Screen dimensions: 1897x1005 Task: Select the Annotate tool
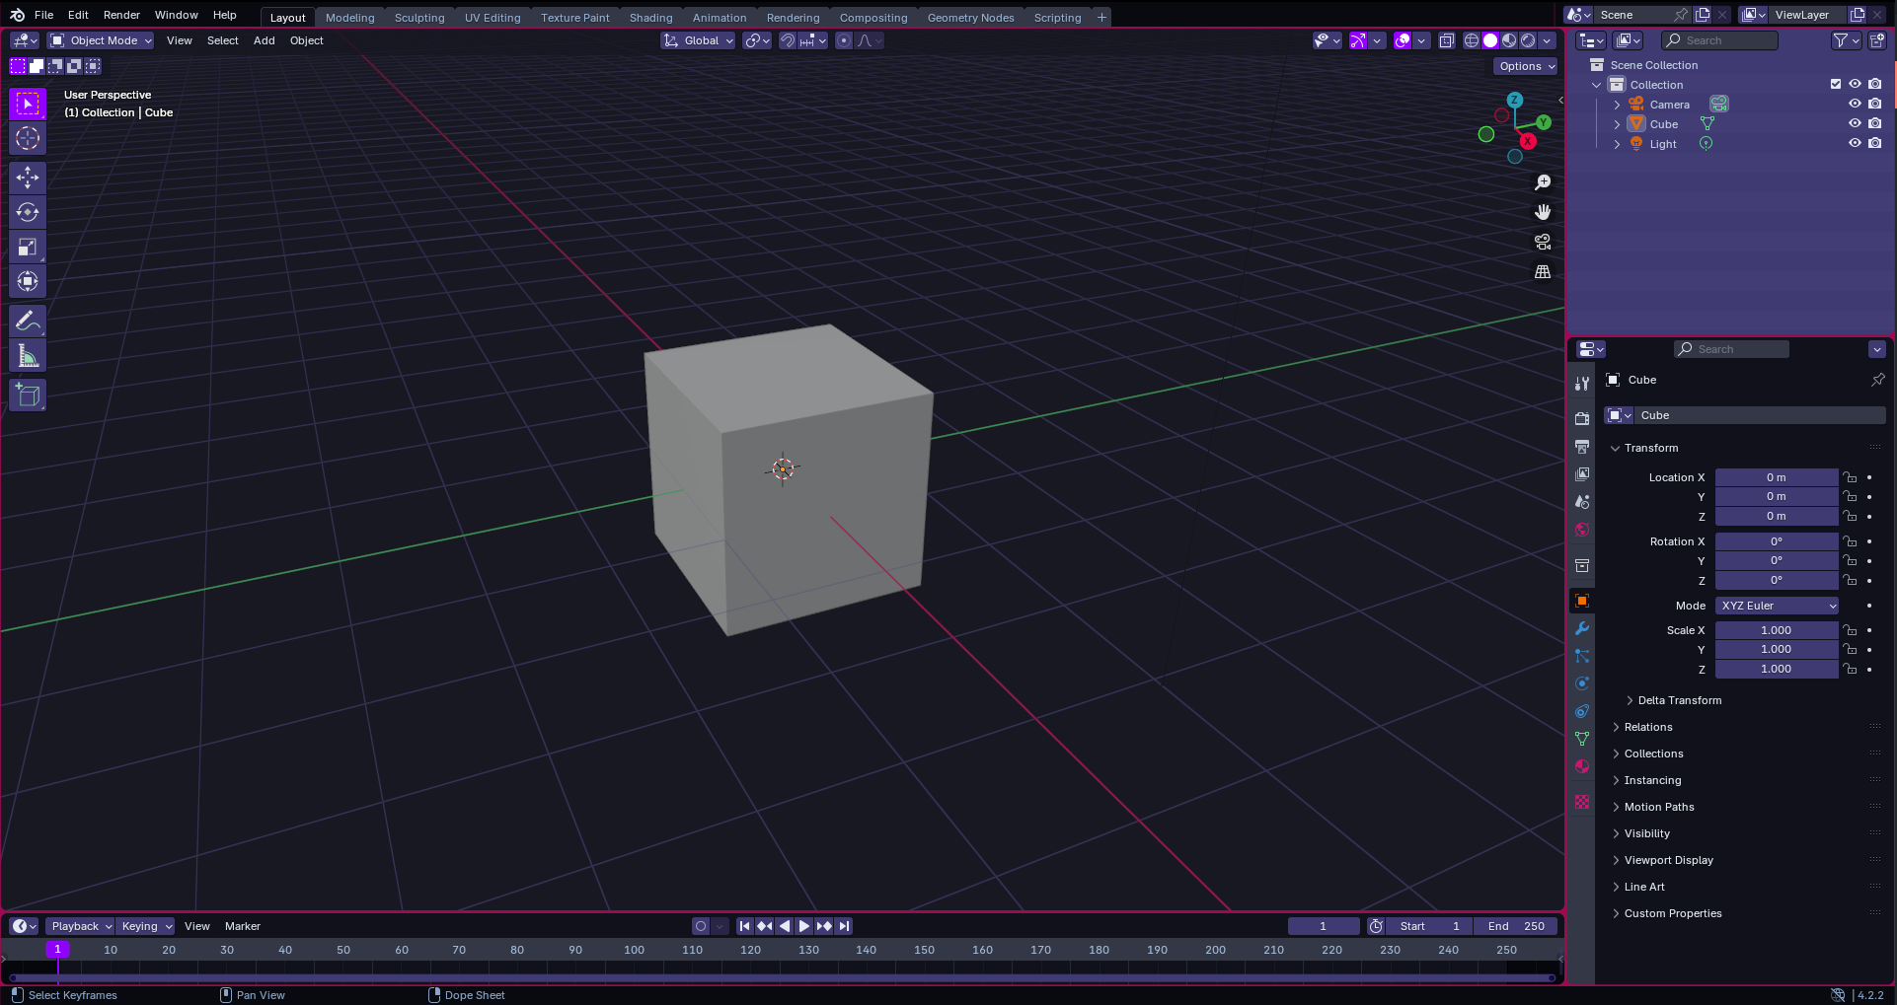28,321
